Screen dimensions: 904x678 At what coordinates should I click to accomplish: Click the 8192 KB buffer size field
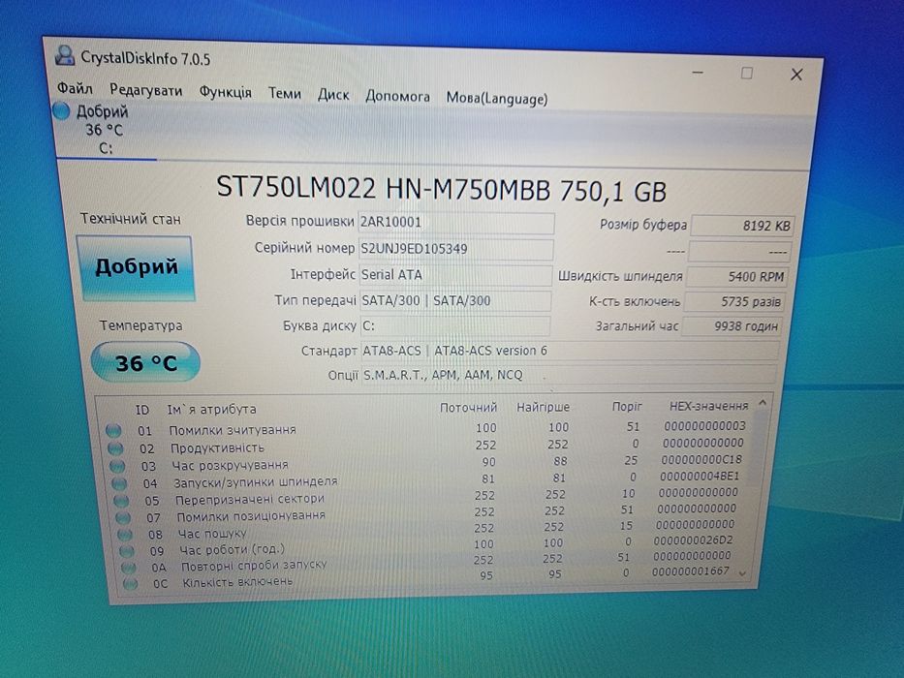coord(742,226)
